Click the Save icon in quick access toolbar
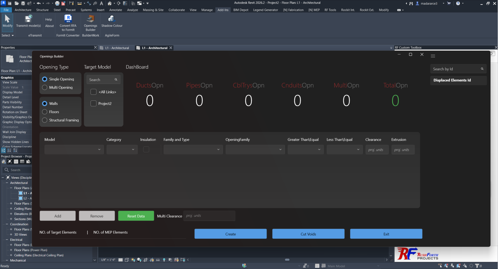The image size is (498, 269). coord(23,3)
